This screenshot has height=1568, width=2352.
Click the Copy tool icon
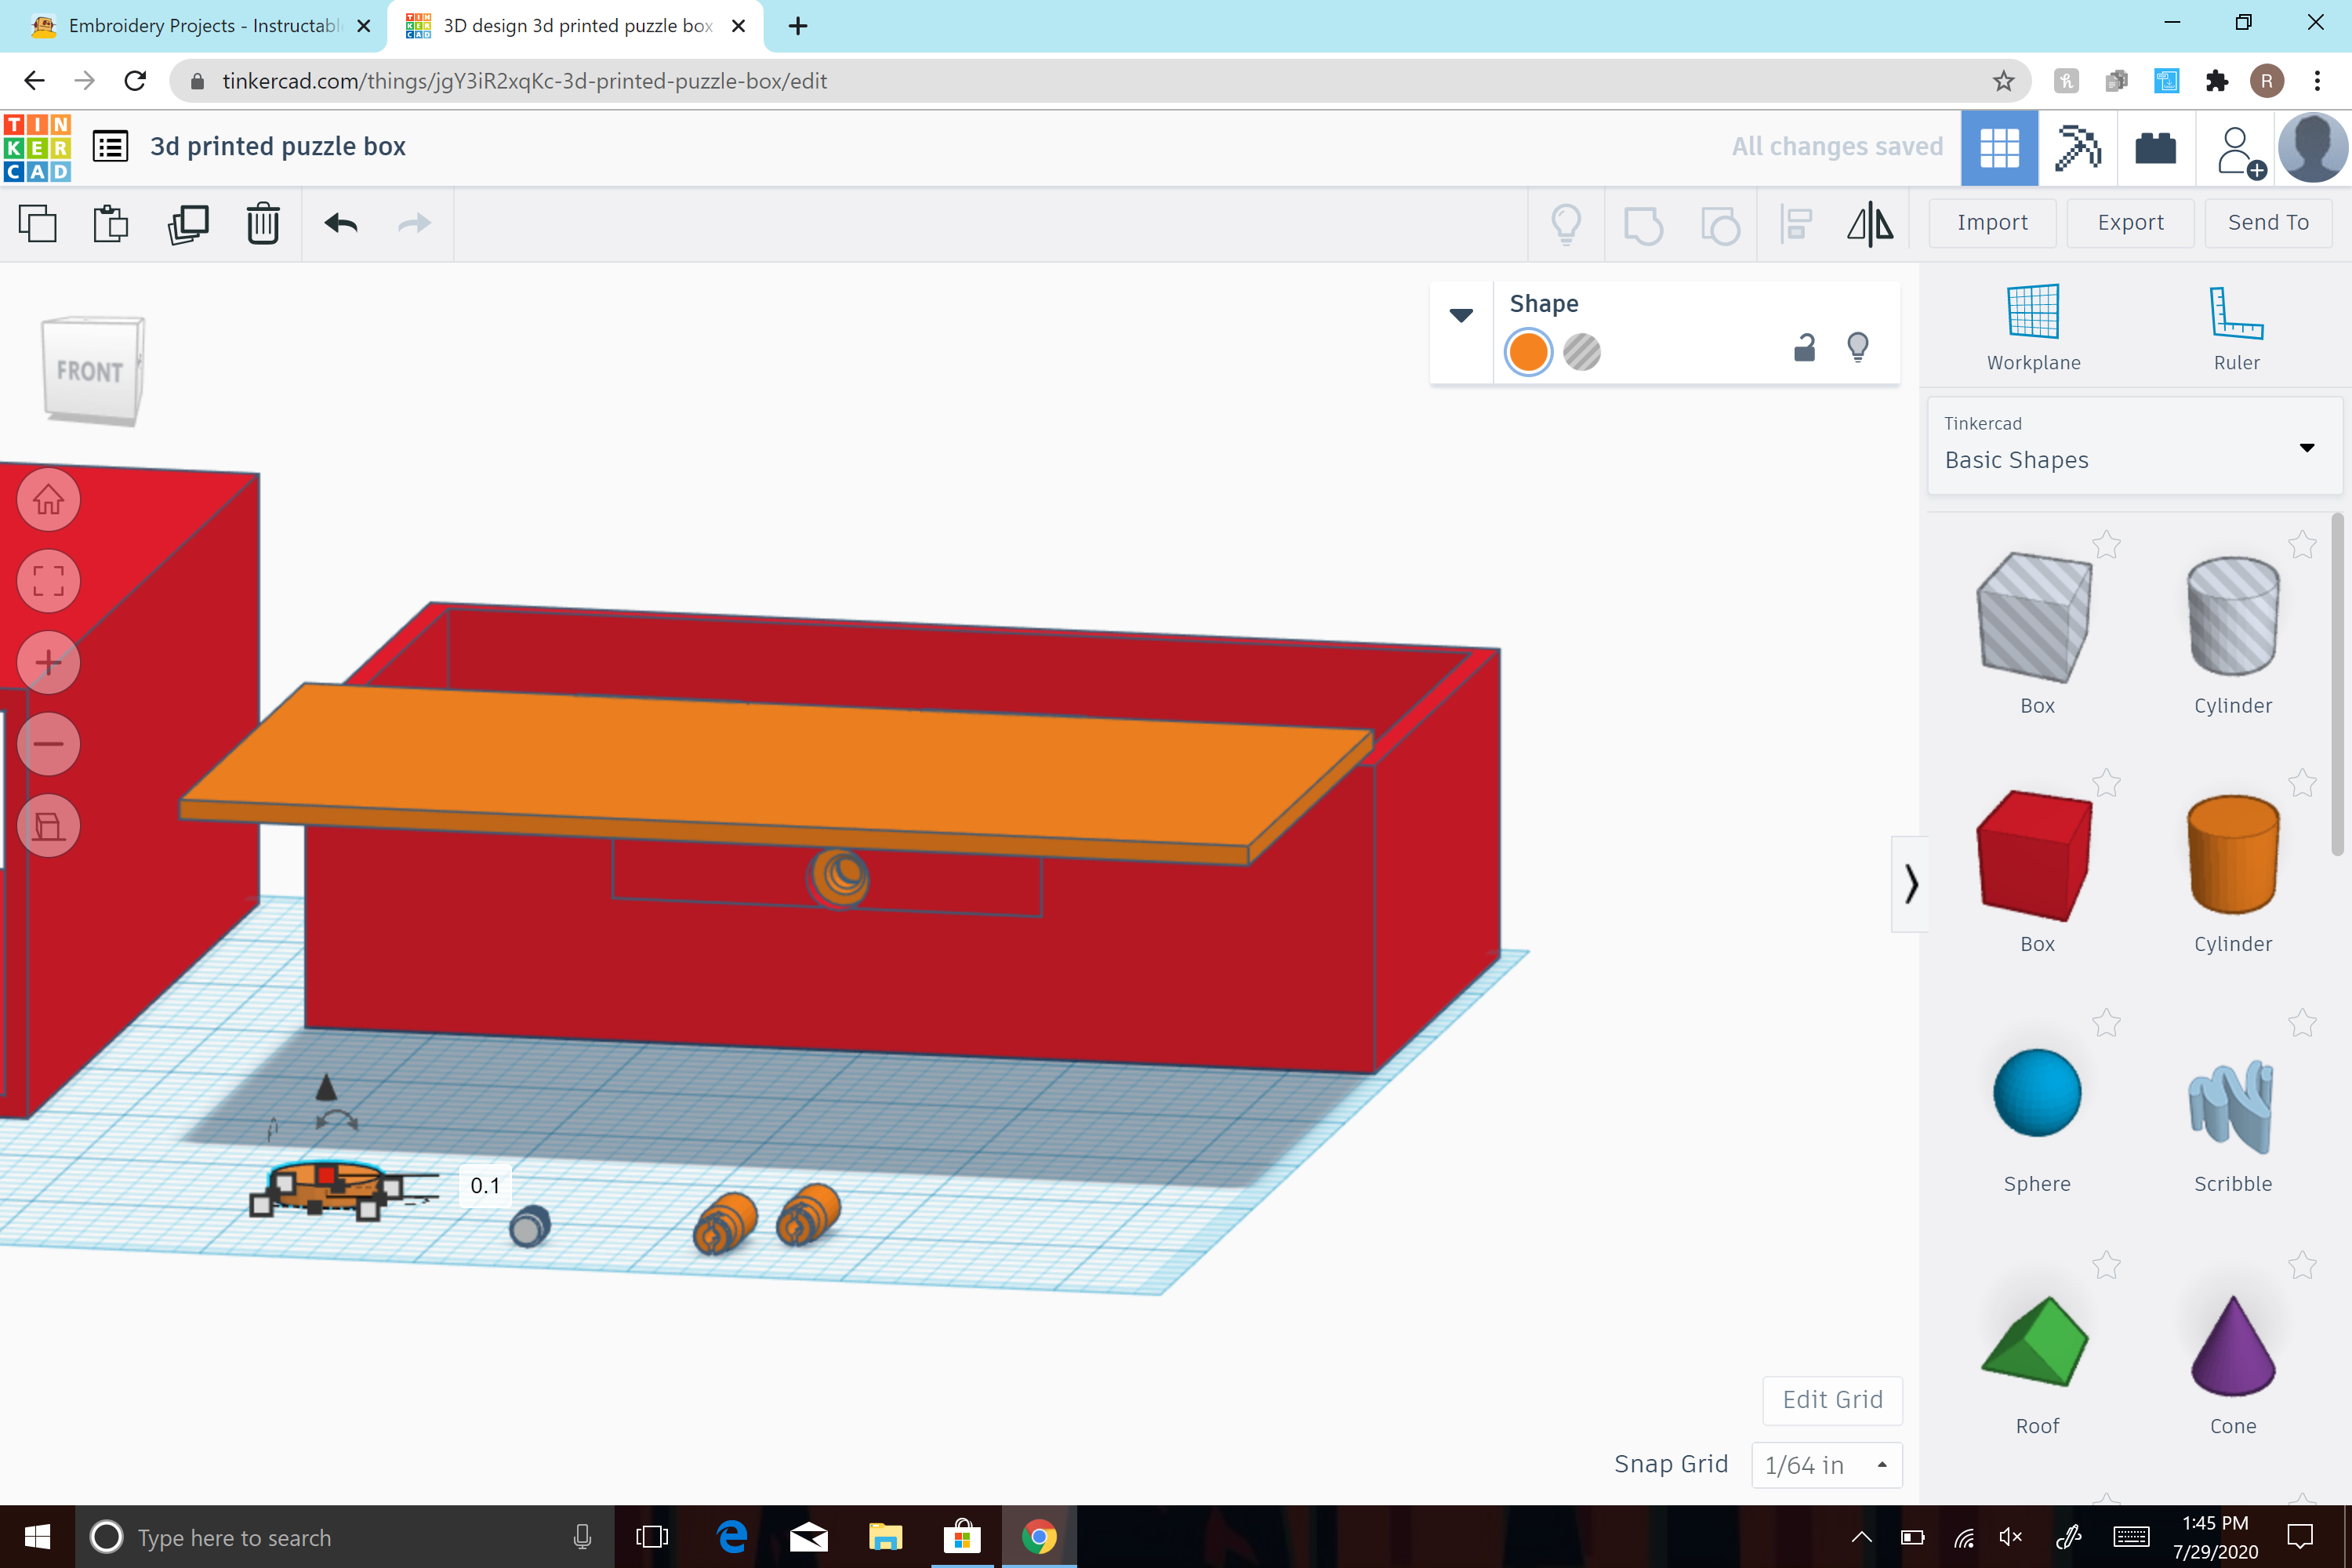pyautogui.click(x=38, y=223)
